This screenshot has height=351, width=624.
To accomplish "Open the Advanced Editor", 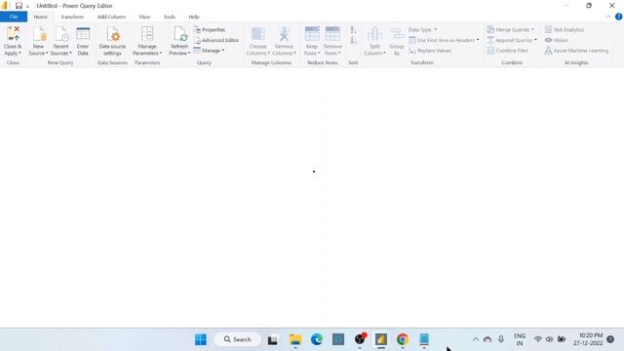I will pos(216,40).
